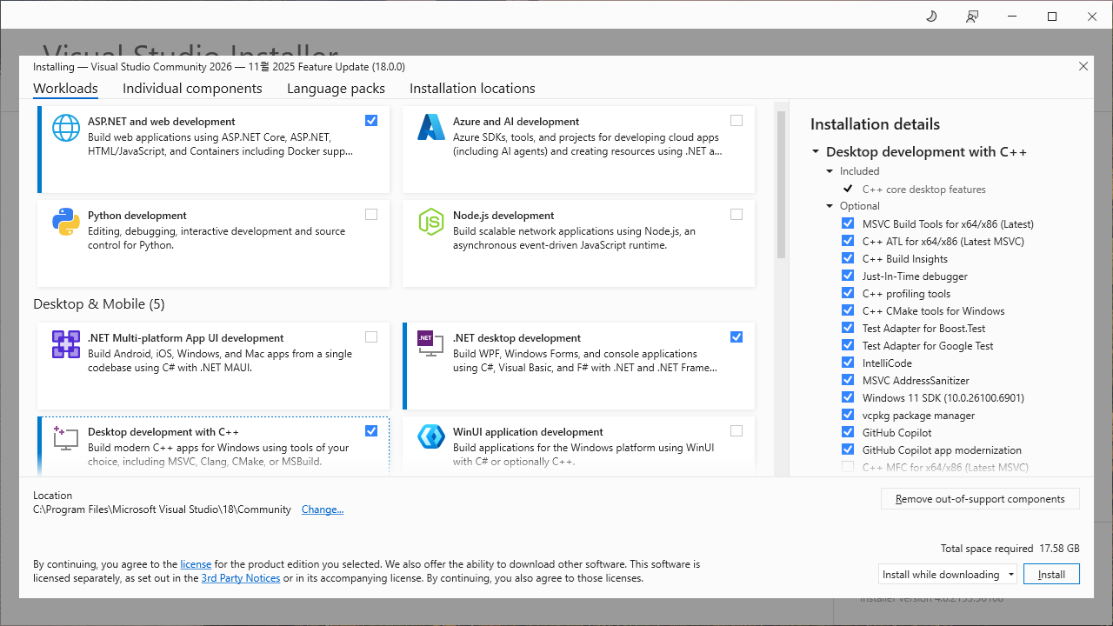The width and height of the screenshot is (1113, 626).
Task: Uncheck GitHub Copilot app modernization
Action: tap(848, 450)
